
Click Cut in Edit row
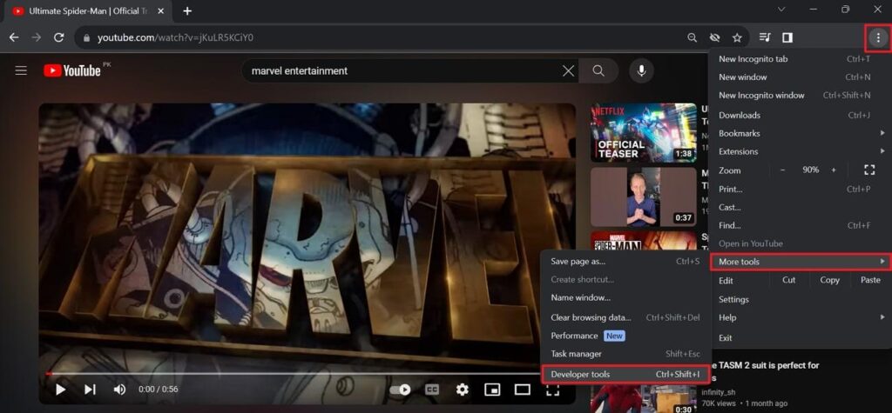[x=788, y=279]
